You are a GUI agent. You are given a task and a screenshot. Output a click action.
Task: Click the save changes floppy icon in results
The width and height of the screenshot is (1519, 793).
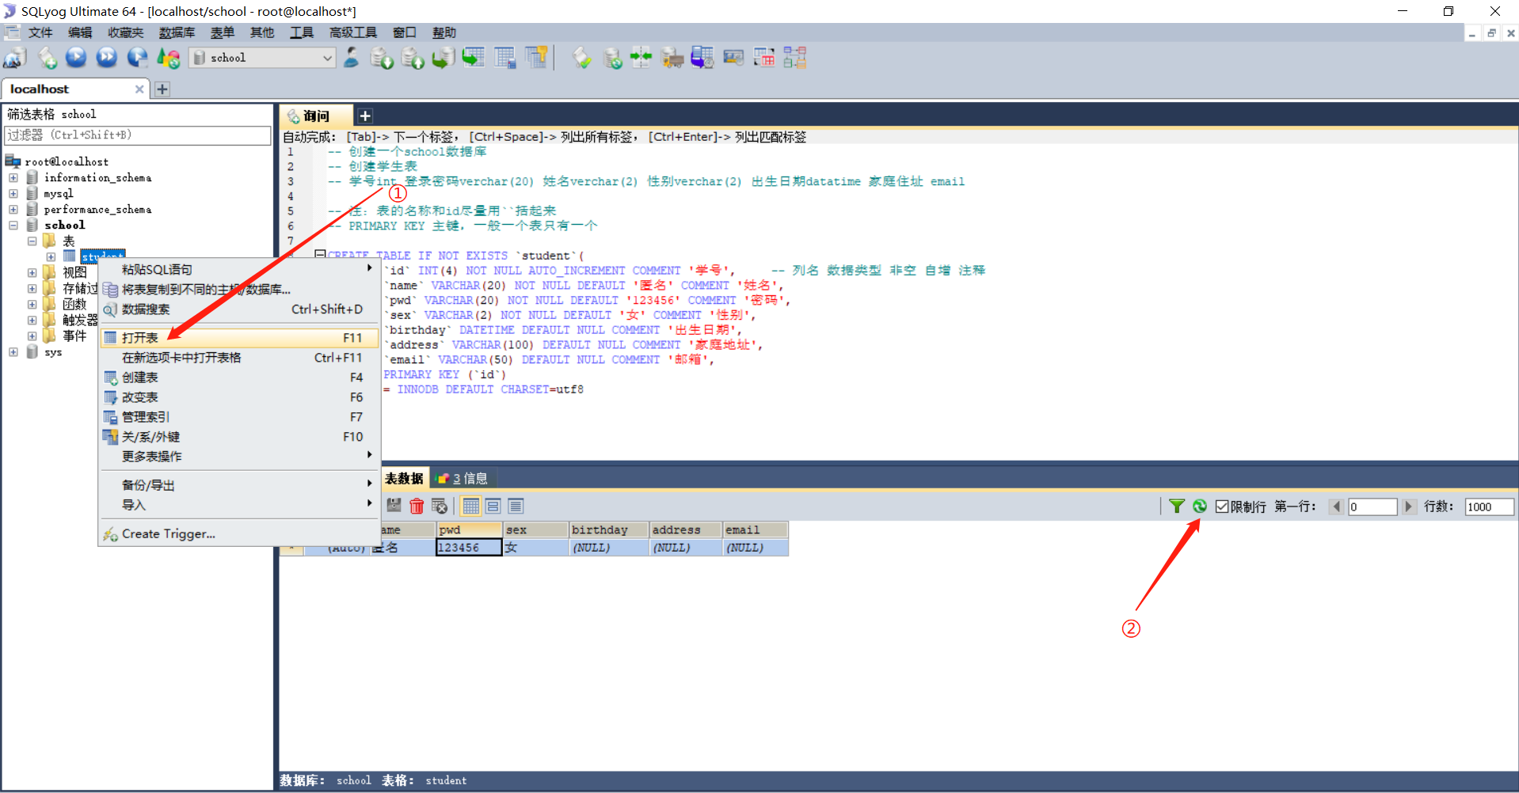pos(394,507)
